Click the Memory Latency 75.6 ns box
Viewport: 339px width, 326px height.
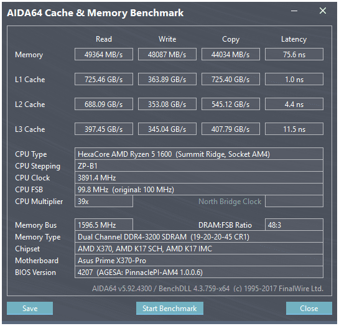294,54
